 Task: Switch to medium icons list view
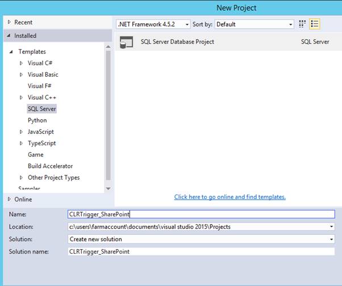pos(315,24)
